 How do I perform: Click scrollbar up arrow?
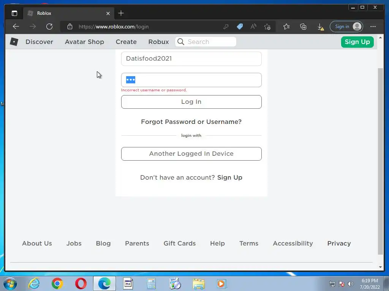pyautogui.click(x=380, y=38)
